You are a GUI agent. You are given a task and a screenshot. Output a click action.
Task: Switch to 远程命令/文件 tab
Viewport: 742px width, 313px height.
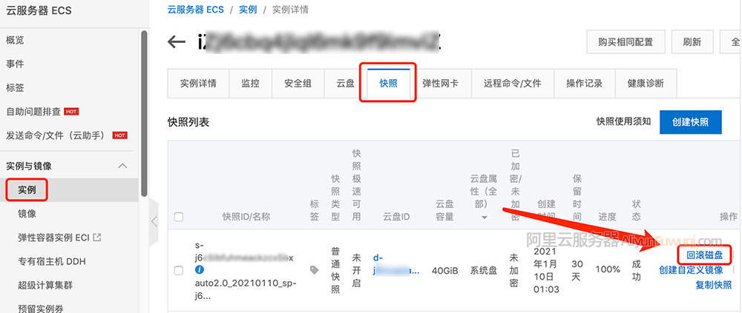[x=512, y=84]
